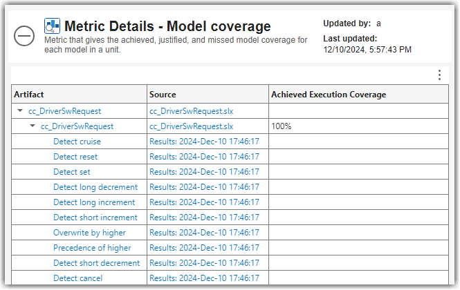Open results link for Detect set
This screenshot has height=290, width=460.
205,172
